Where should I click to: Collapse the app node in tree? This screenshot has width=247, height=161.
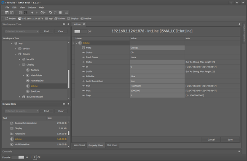pos(12,43)
